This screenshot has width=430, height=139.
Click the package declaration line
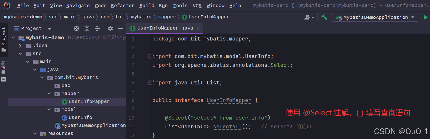point(202,39)
